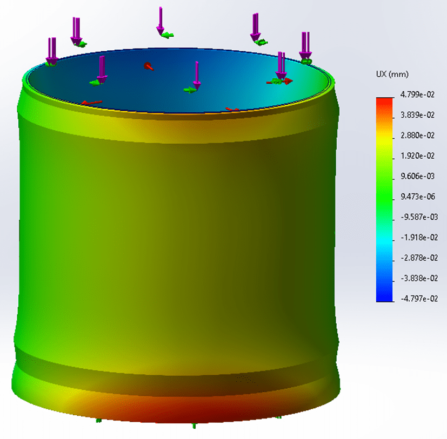Click red segment at top of color bar
The image size is (447, 439).
pos(385,103)
